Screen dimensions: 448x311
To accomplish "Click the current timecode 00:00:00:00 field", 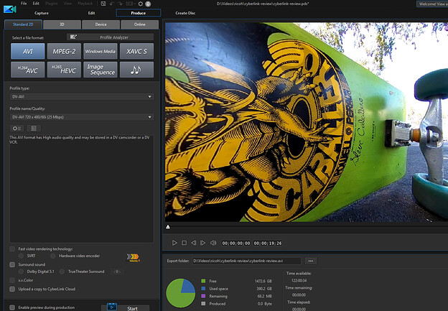I will point(236,243).
